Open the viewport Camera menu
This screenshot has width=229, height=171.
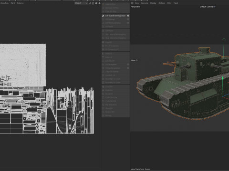(145, 3)
